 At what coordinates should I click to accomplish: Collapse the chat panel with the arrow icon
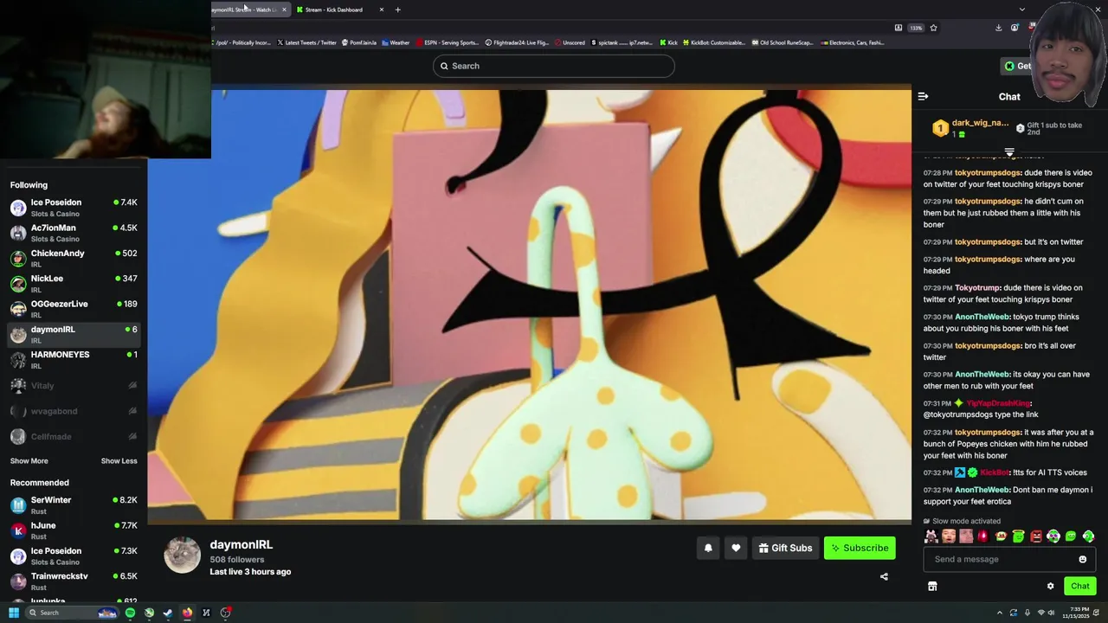click(x=923, y=96)
